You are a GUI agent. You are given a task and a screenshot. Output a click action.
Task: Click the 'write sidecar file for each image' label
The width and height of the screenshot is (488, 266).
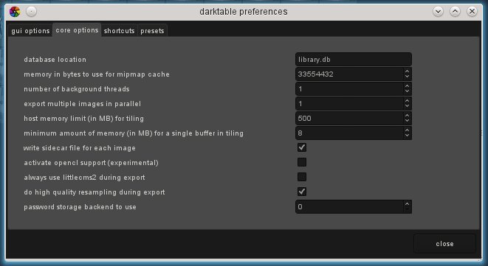80,148
